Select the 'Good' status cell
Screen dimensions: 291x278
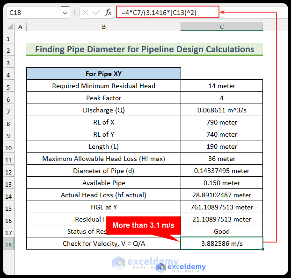click(x=222, y=231)
